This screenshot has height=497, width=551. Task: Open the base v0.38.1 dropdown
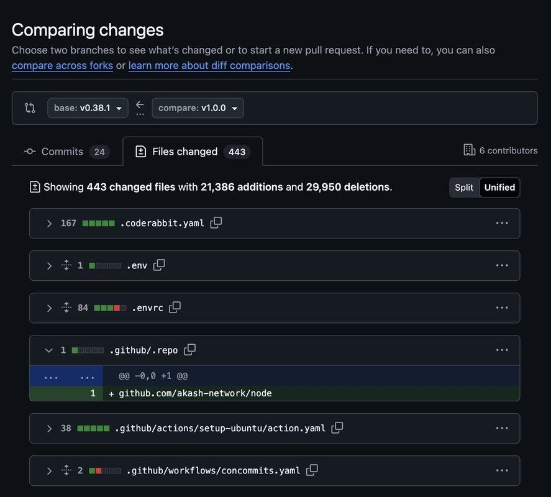click(88, 108)
